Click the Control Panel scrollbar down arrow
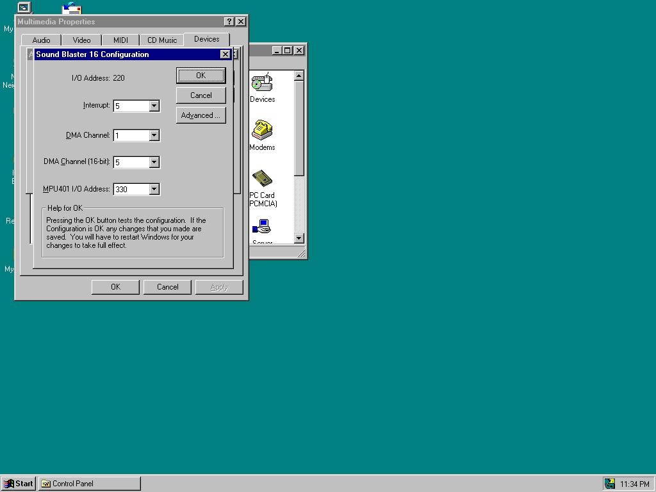Viewport: 656px width, 492px height. coord(299,238)
